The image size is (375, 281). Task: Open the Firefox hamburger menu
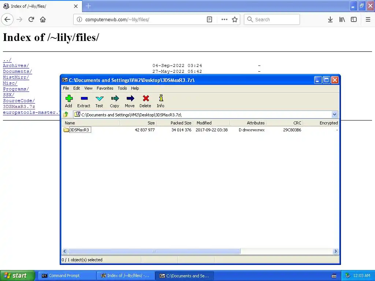368,19
